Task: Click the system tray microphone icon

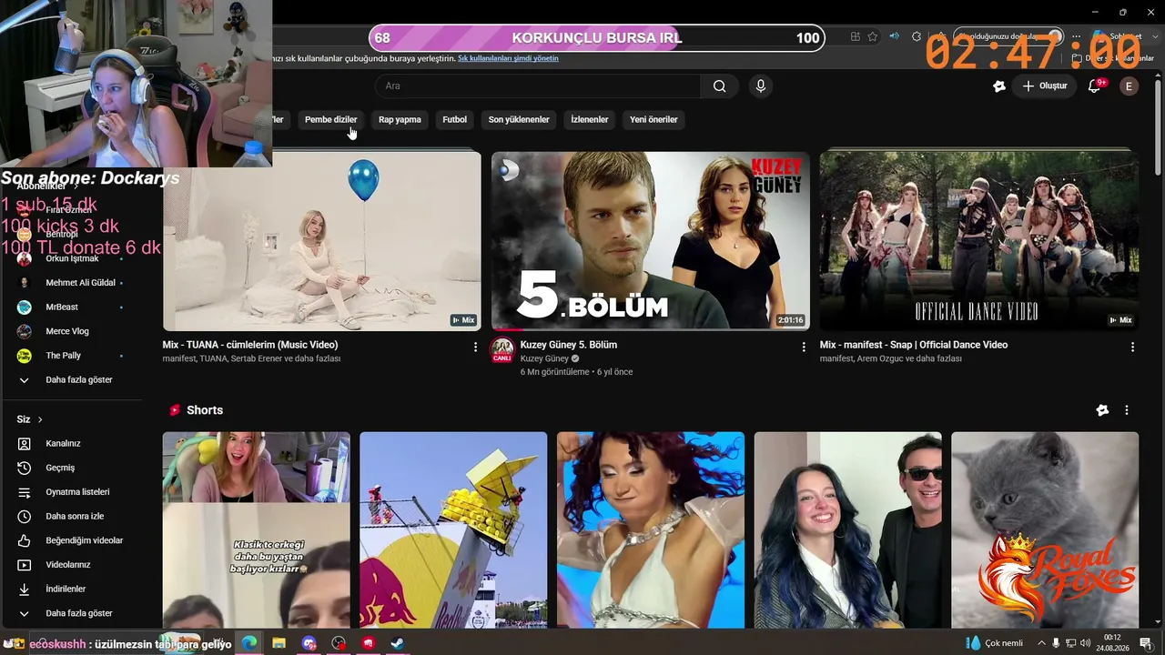Action: (1056, 643)
